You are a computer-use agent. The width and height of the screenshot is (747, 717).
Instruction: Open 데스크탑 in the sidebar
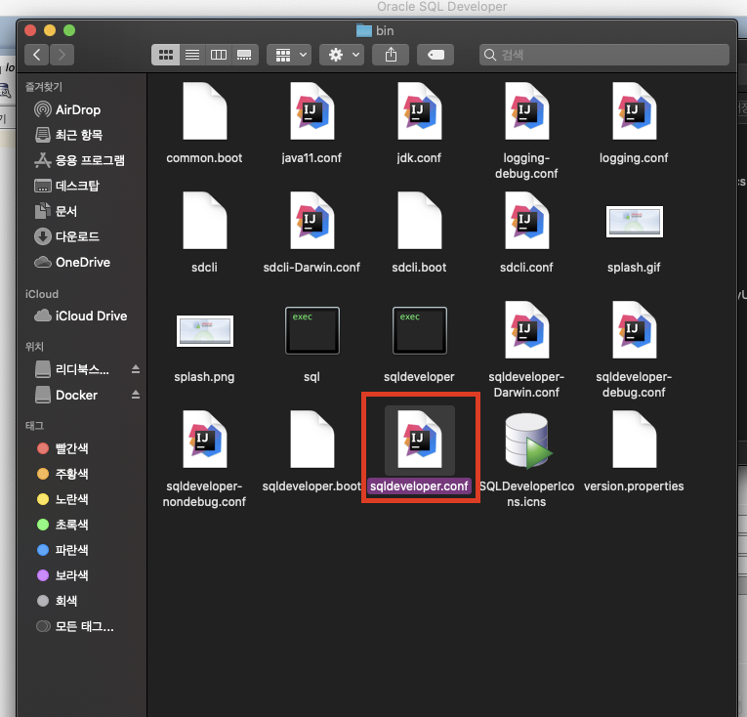pyautogui.click(x=66, y=186)
